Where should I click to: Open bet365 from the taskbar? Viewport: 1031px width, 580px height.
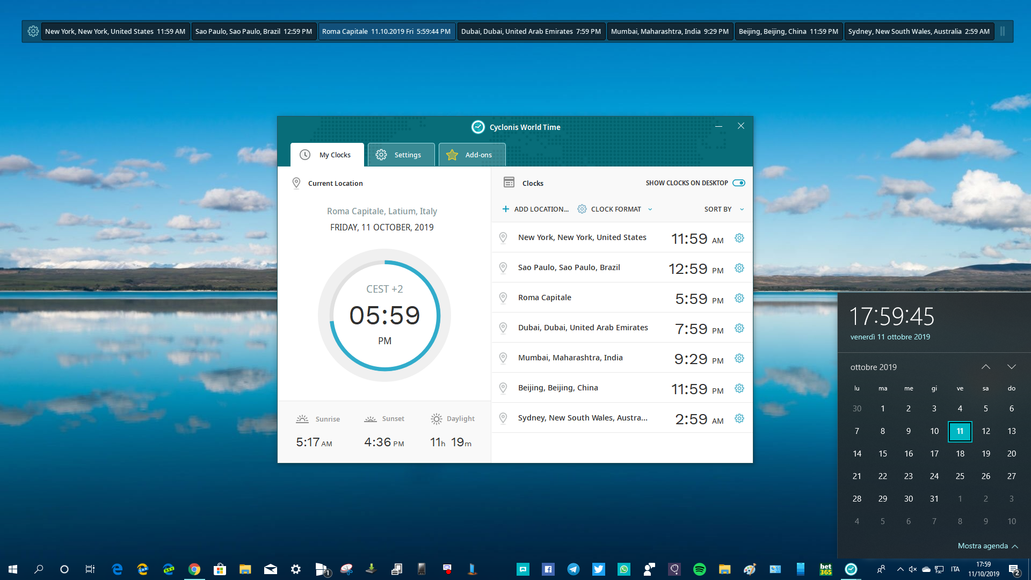pos(826,569)
